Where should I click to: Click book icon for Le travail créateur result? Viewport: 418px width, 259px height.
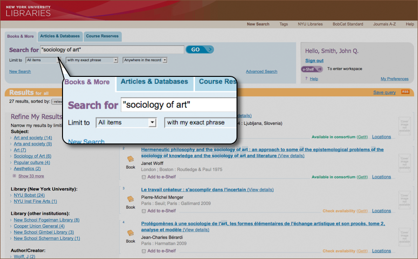(130, 199)
